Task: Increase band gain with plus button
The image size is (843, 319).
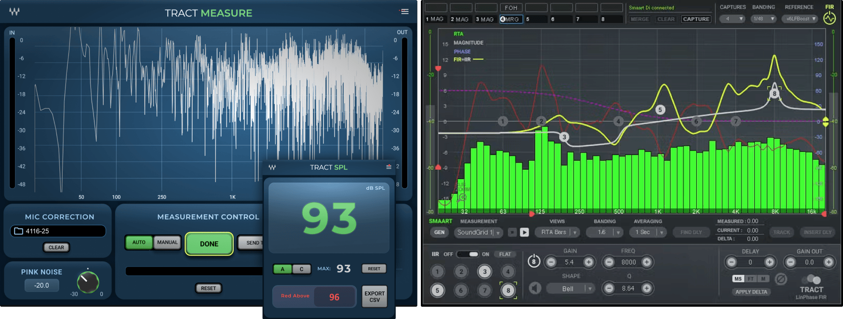Action: tap(589, 262)
